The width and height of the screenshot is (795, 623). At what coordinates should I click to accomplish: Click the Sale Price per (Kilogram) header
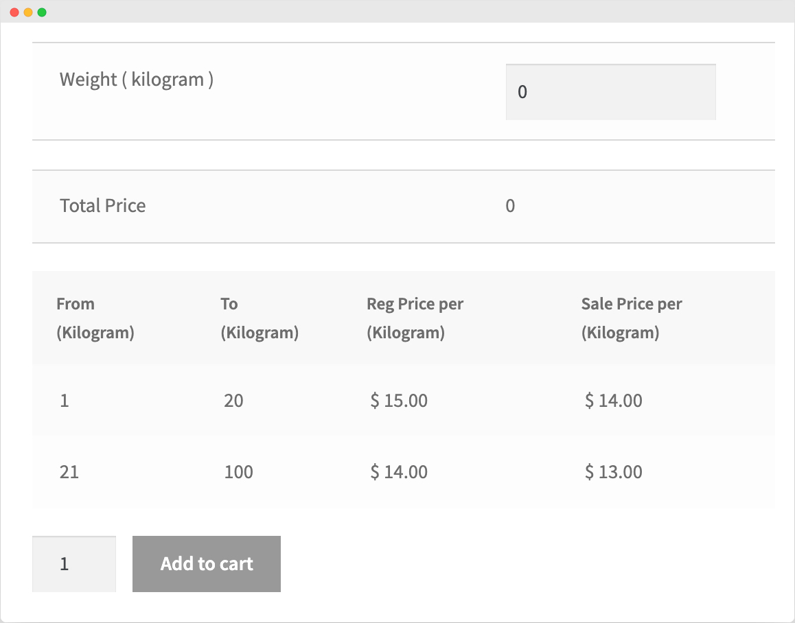click(632, 318)
